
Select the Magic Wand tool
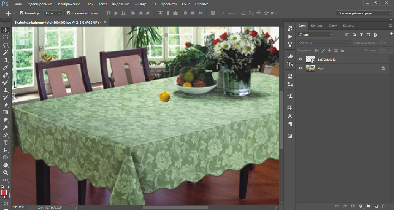point(5,52)
